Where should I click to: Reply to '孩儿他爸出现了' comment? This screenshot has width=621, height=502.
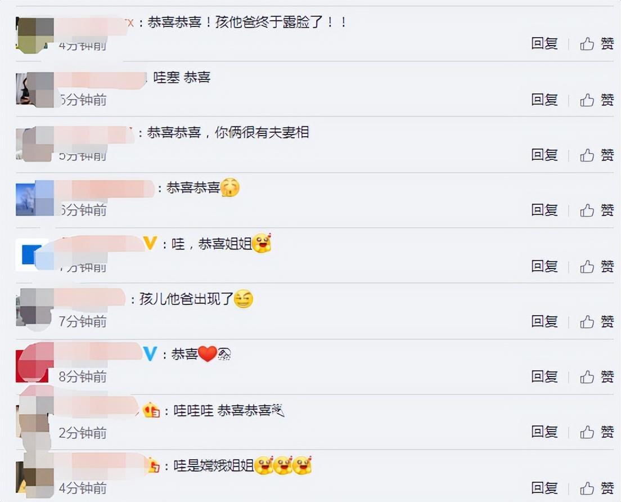point(544,322)
